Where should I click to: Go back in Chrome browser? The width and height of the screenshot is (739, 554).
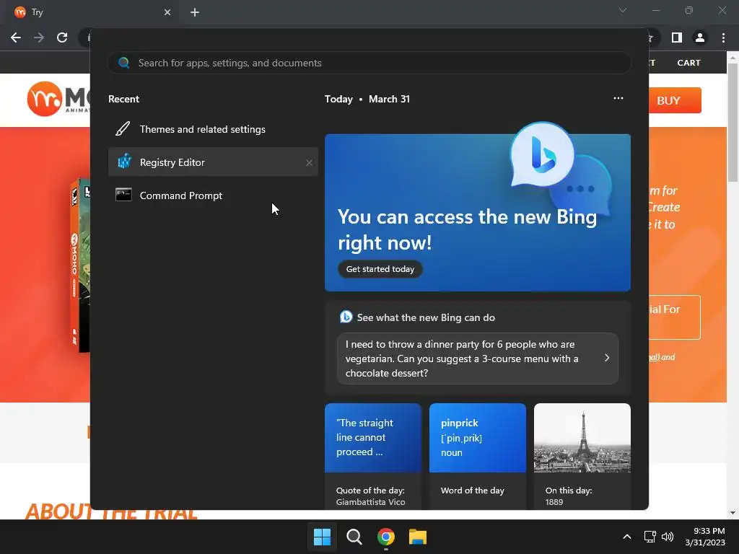pyautogui.click(x=16, y=38)
